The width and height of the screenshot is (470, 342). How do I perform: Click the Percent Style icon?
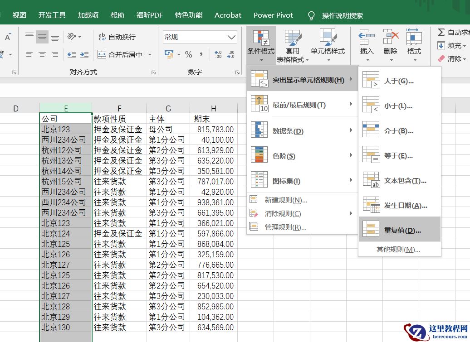[189, 55]
